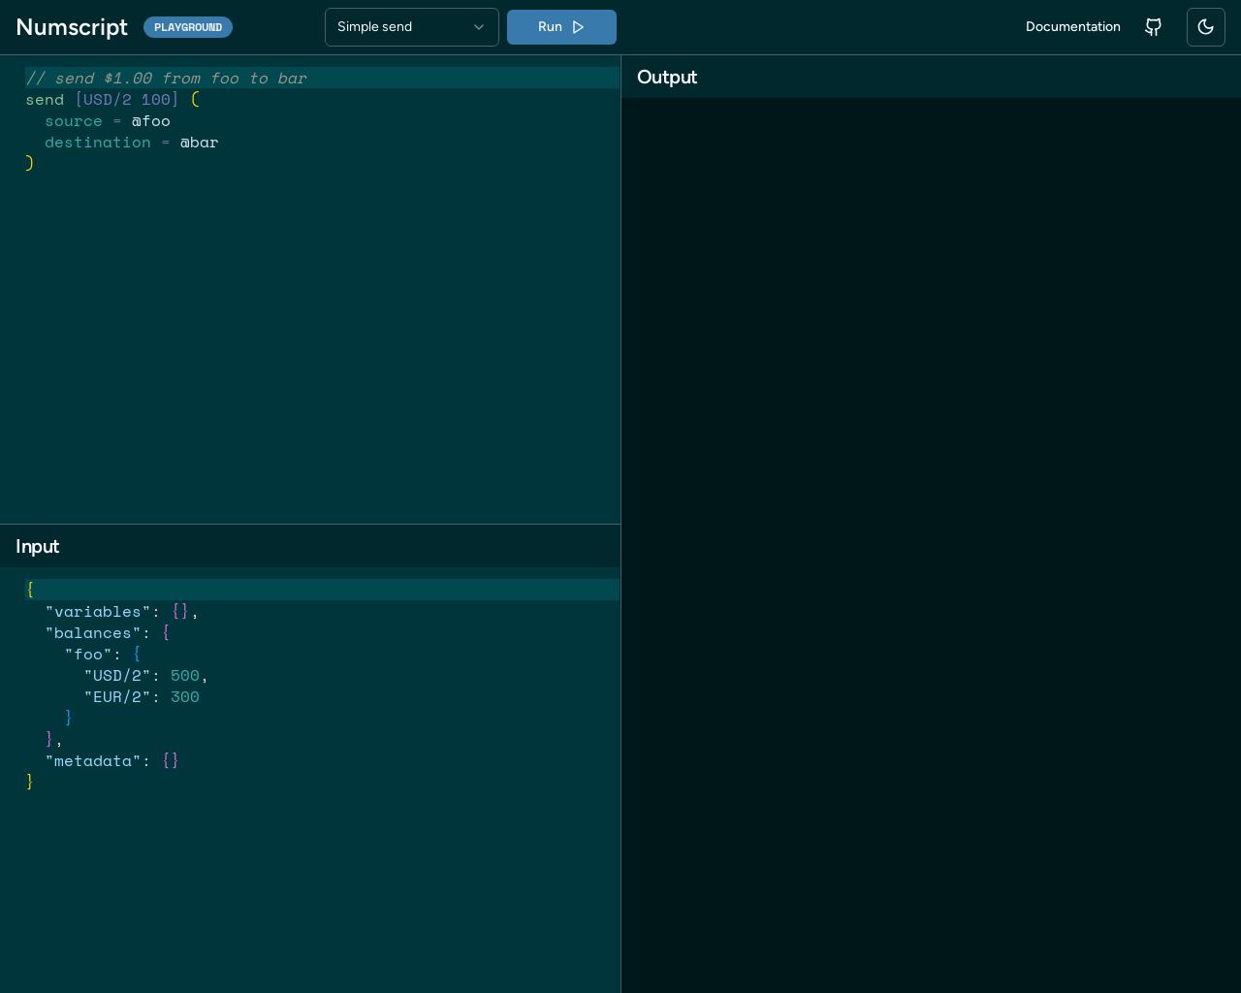
Task: Open the Documentation link
Action: (x=1073, y=27)
